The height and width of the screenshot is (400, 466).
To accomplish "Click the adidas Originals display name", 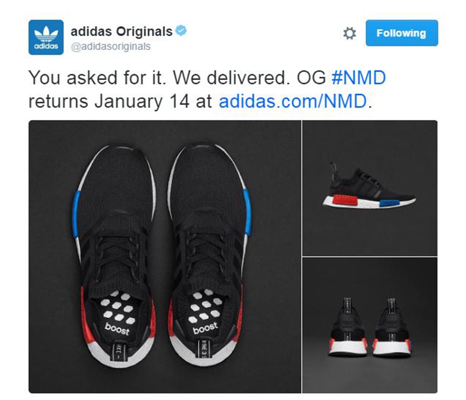I will (x=121, y=31).
